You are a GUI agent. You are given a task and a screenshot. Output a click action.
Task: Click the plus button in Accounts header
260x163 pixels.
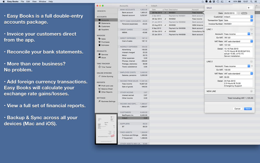[146, 6]
